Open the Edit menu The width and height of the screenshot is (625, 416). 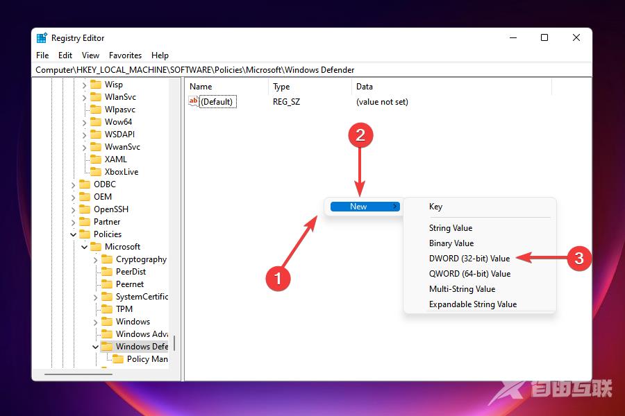(65, 55)
